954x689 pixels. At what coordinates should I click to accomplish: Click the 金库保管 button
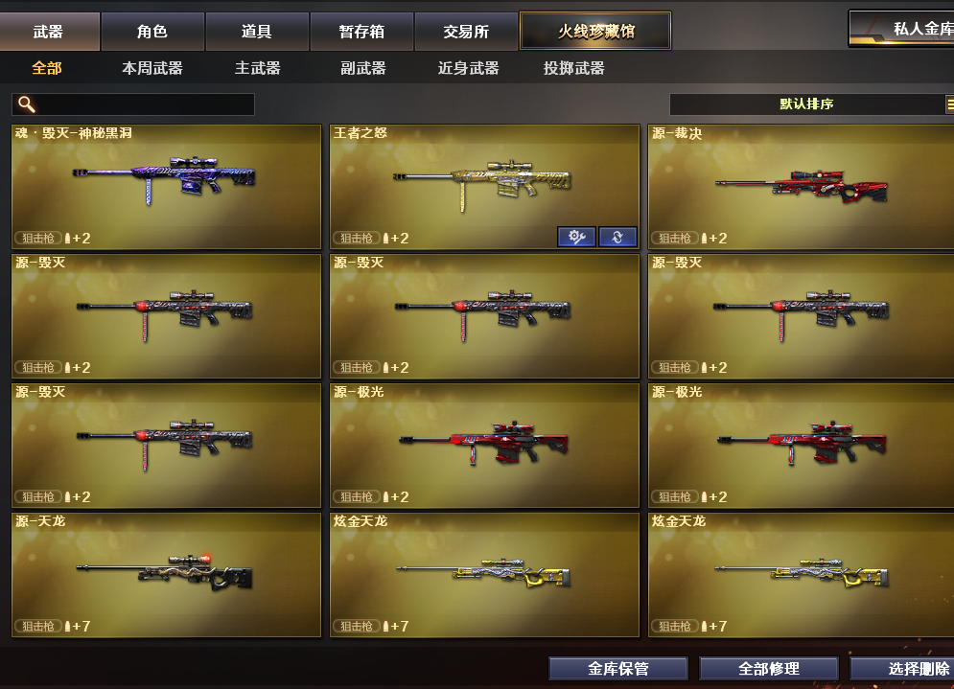point(618,668)
